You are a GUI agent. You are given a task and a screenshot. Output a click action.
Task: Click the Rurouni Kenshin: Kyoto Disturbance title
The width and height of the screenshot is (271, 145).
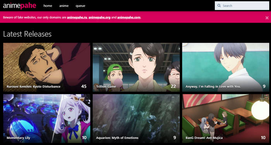point(34,86)
